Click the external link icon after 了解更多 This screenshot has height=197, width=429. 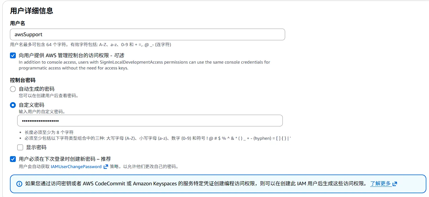point(395,184)
